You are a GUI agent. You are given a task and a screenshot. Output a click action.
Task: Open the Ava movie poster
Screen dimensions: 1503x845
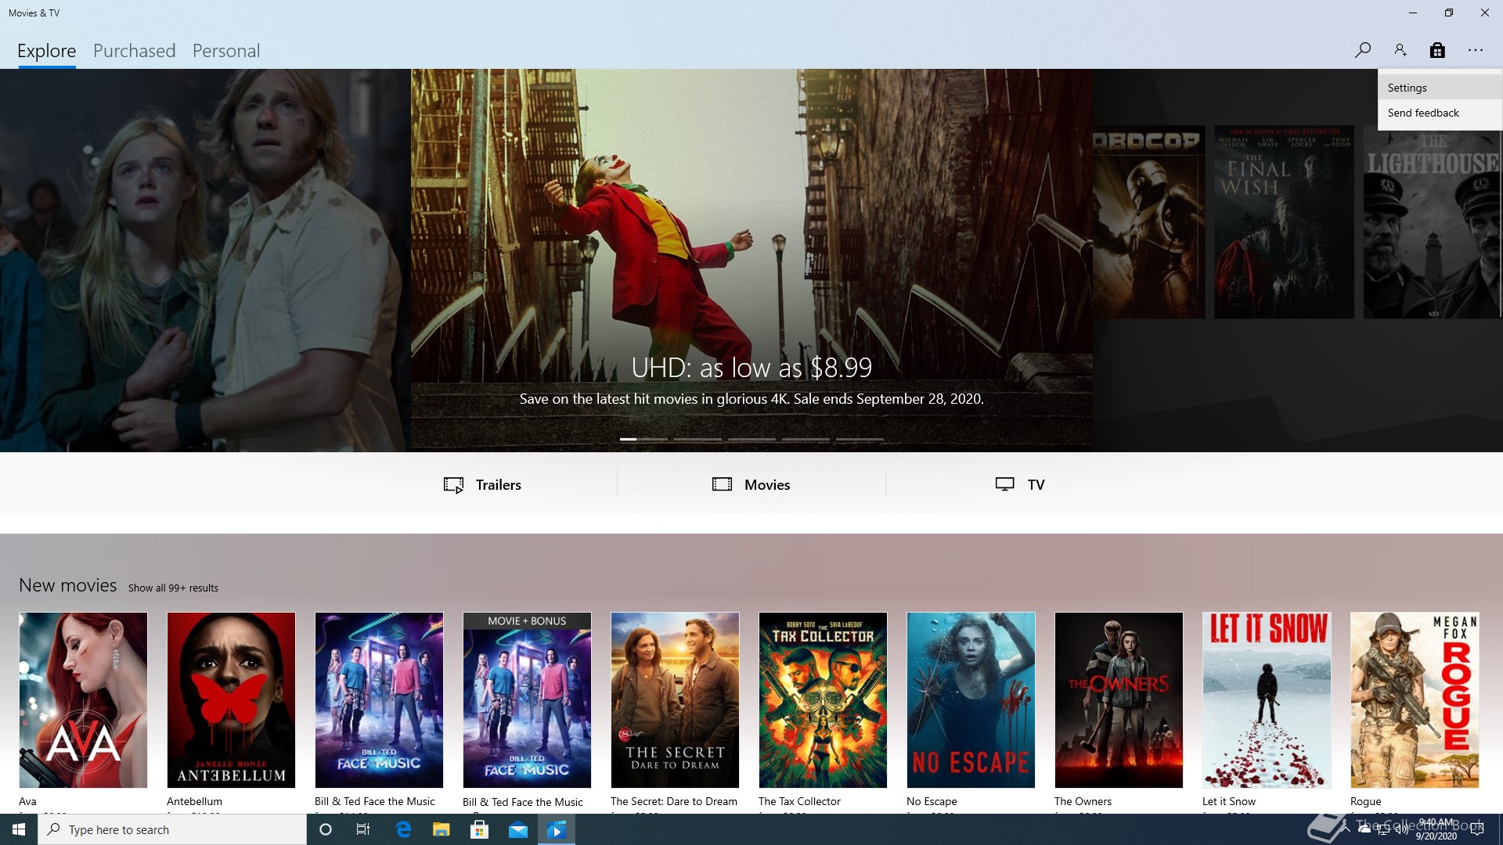83,700
